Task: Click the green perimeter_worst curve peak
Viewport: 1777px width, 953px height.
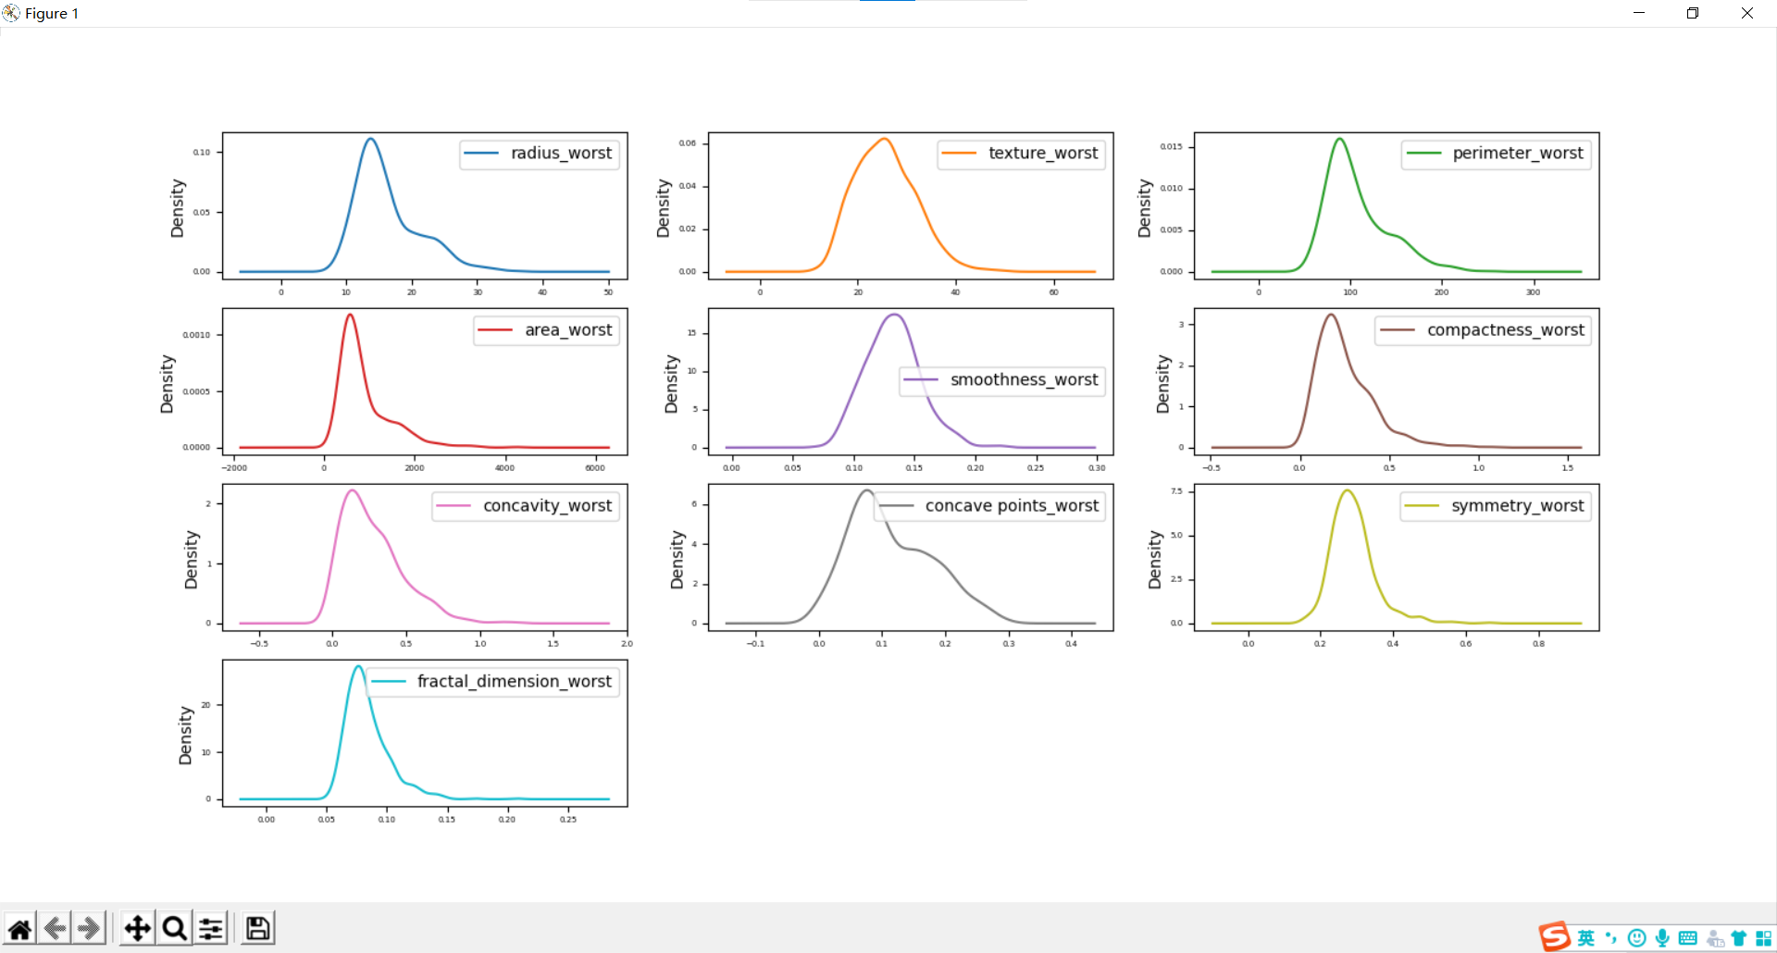Action: [x=1339, y=139]
